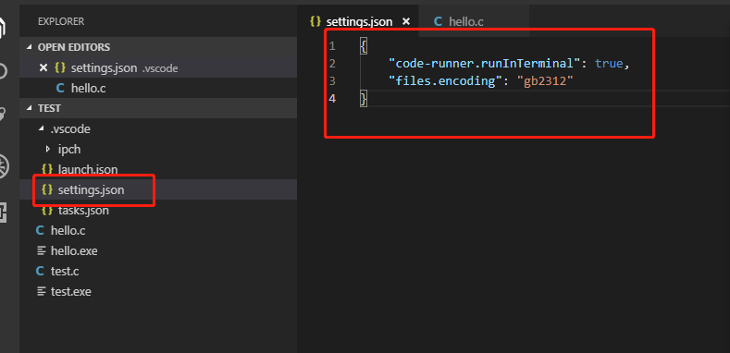Screen dimensions: 730x353
Task: Open Source Control in the activity bar
Action: click(4, 114)
